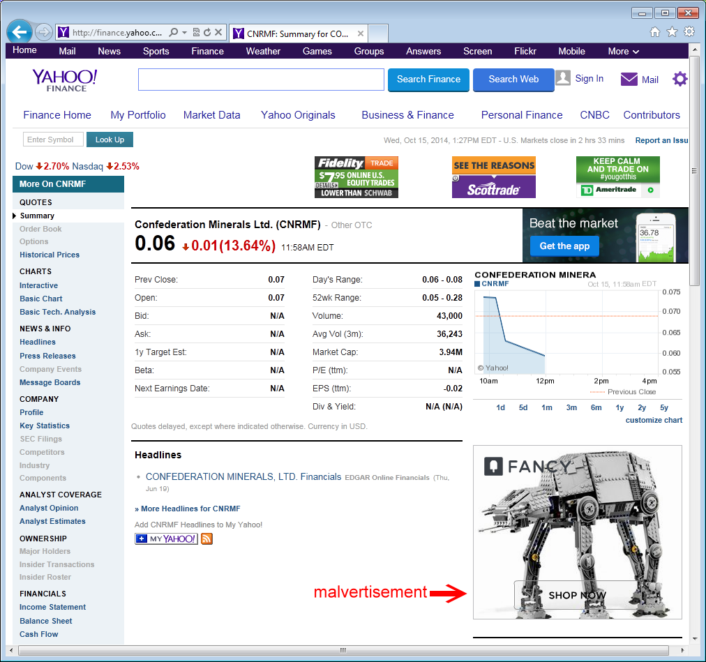
Task: Go to Market Data tab
Action: 211,115
